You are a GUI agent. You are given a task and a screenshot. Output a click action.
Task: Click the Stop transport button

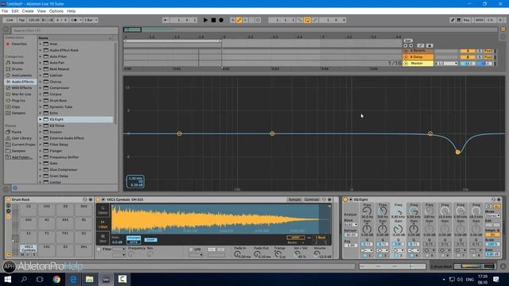coord(213,20)
